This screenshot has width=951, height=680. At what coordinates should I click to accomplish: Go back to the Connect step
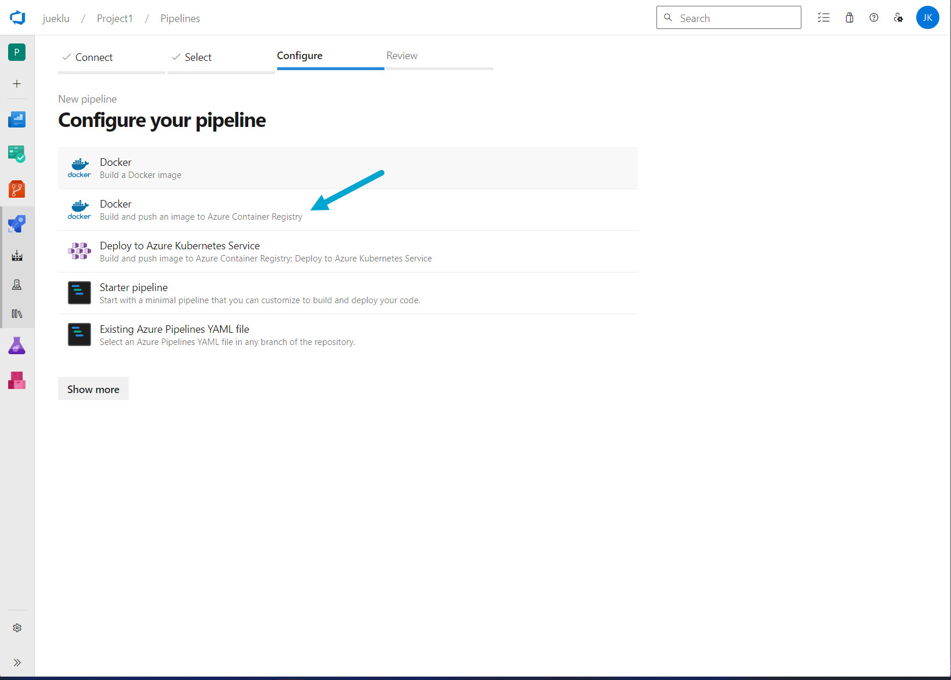tap(93, 57)
